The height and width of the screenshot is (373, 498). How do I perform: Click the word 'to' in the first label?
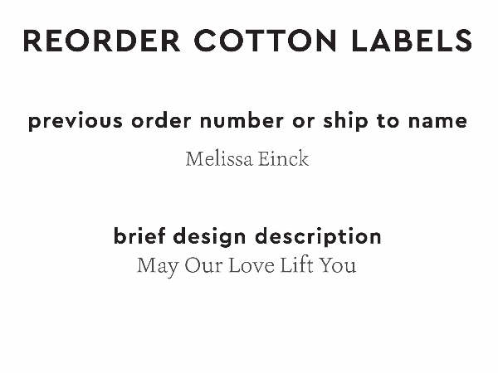[x=388, y=122]
